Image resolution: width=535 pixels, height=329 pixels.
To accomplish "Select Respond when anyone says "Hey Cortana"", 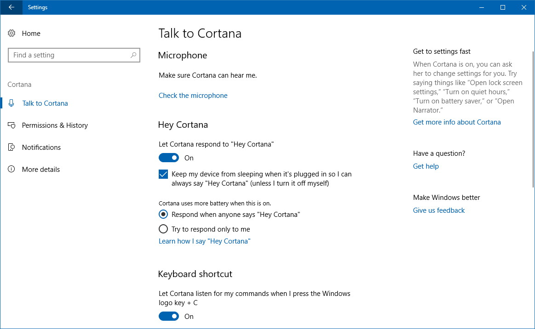I will (163, 215).
